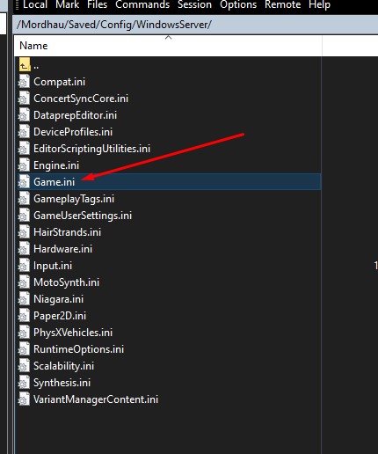Select the RuntimeOptions.ini file

(x=170, y=349)
